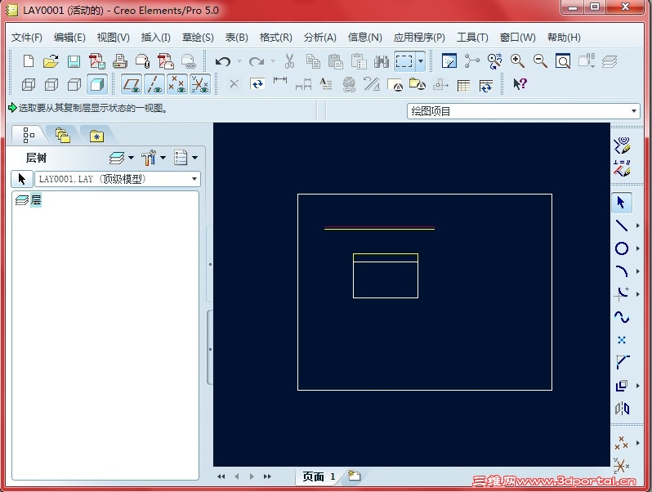Select the line sketch tool
Screen dimensions: 652x492
622,226
